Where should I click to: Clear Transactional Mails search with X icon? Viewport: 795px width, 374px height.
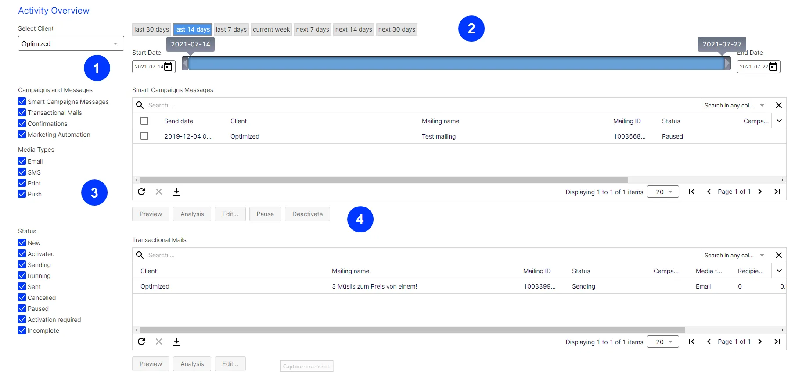tap(779, 255)
